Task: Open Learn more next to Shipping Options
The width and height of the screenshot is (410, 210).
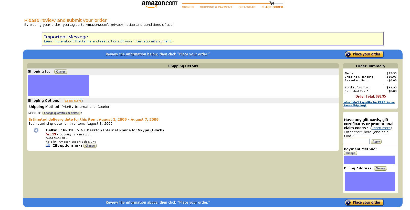Action: (x=73, y=101)
